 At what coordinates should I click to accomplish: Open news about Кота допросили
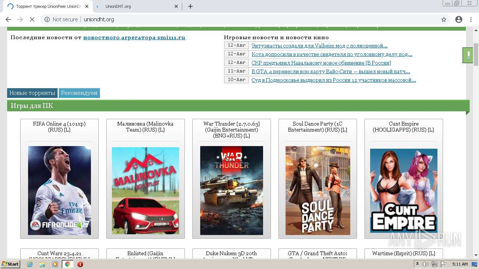(332, 54)
